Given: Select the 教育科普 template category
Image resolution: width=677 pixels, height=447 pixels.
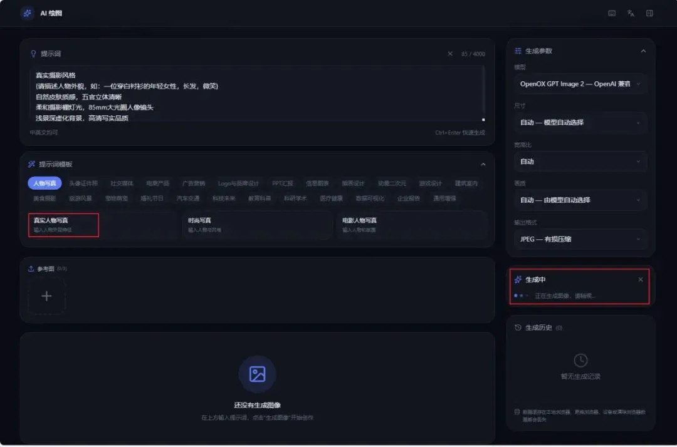Looking at the screenshot, I should tap(260, 198).
